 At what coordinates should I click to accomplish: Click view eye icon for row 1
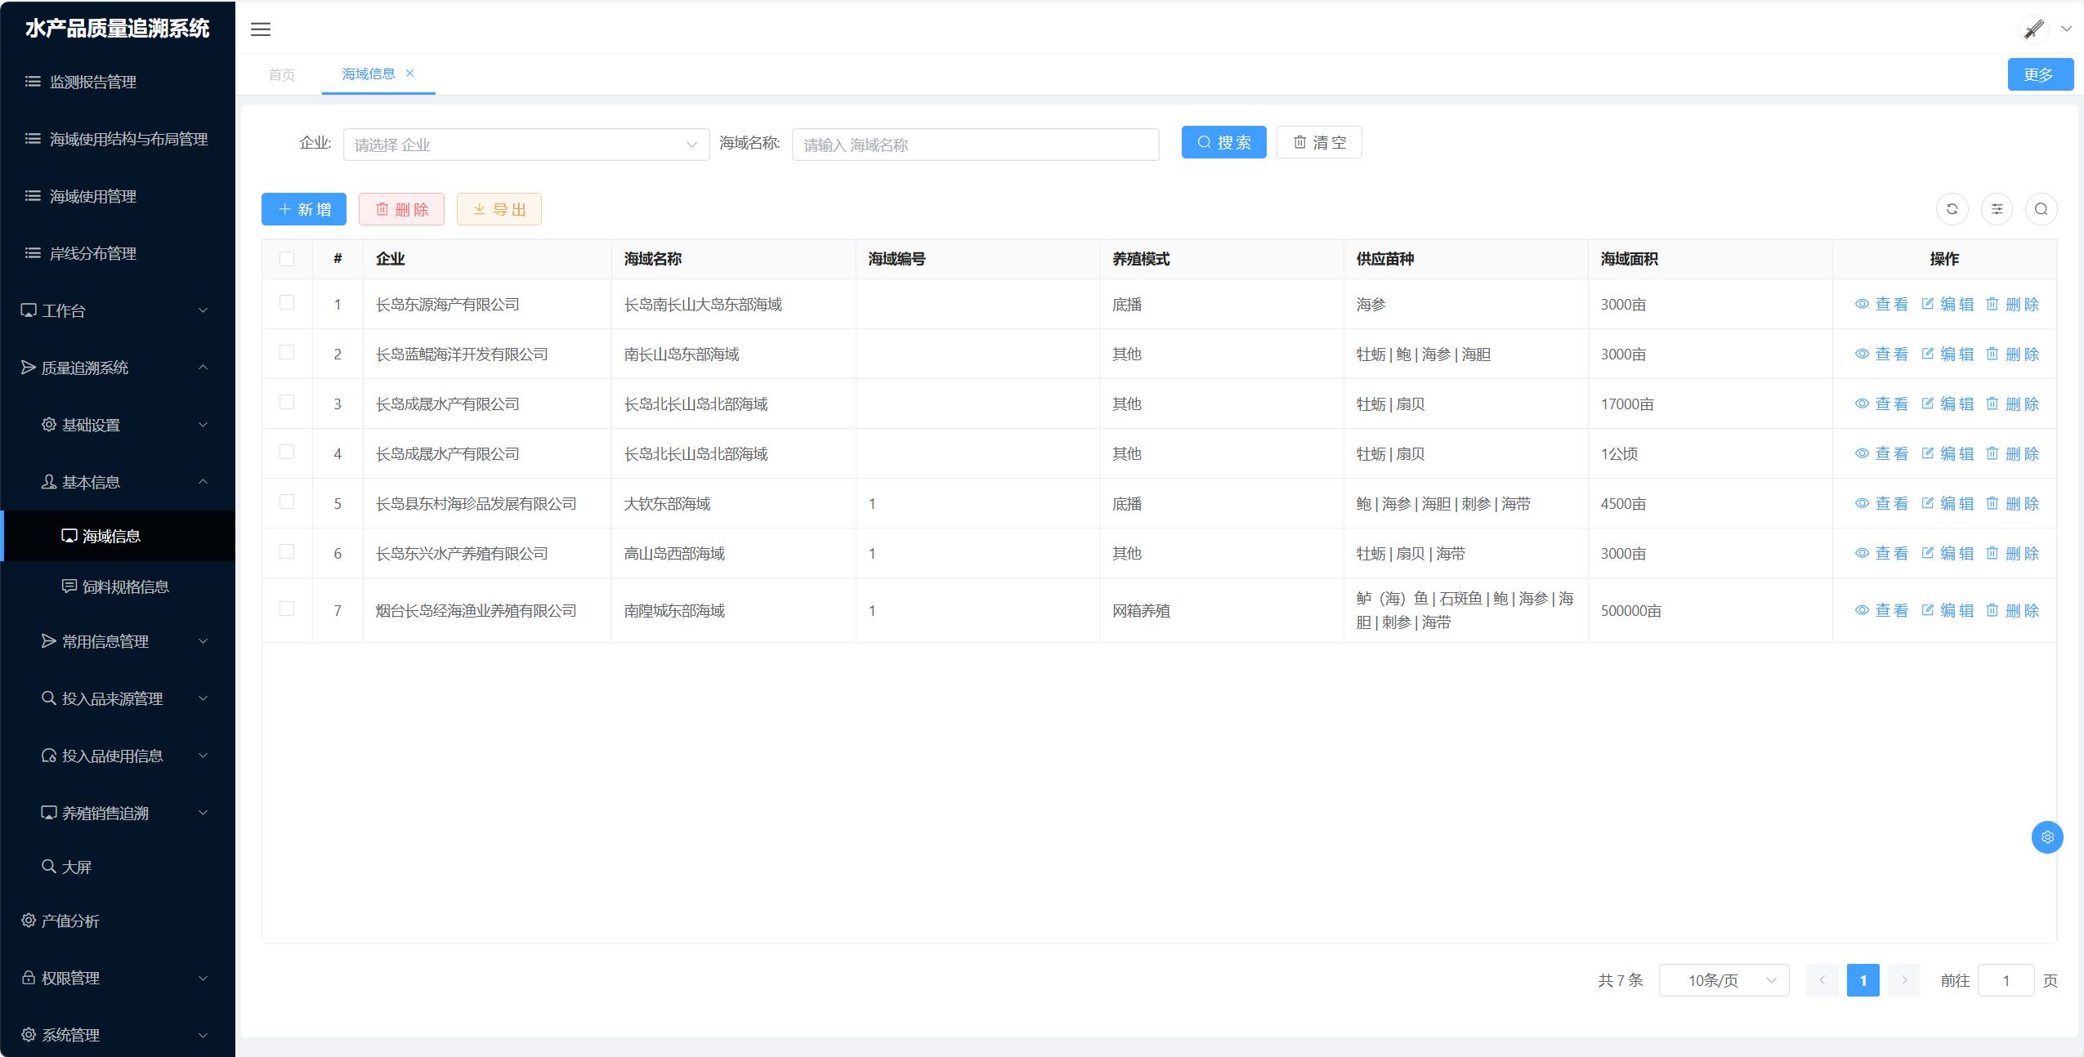pos(1862,304)
